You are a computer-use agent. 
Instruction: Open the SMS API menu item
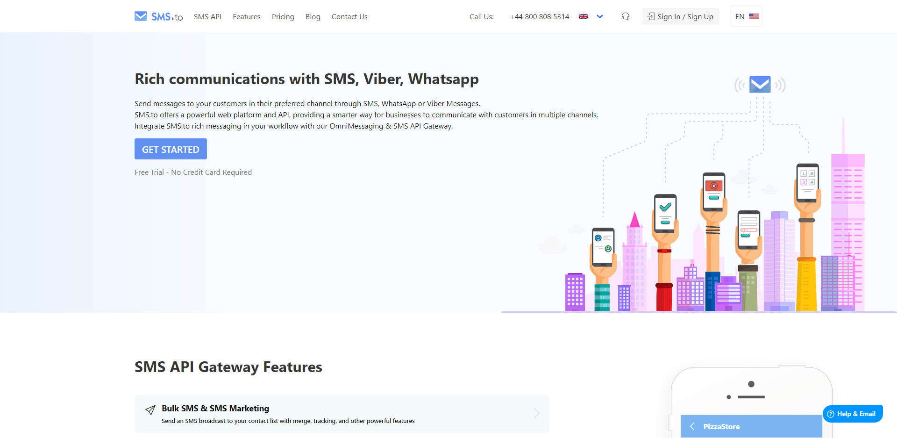[x=207, y=17]
